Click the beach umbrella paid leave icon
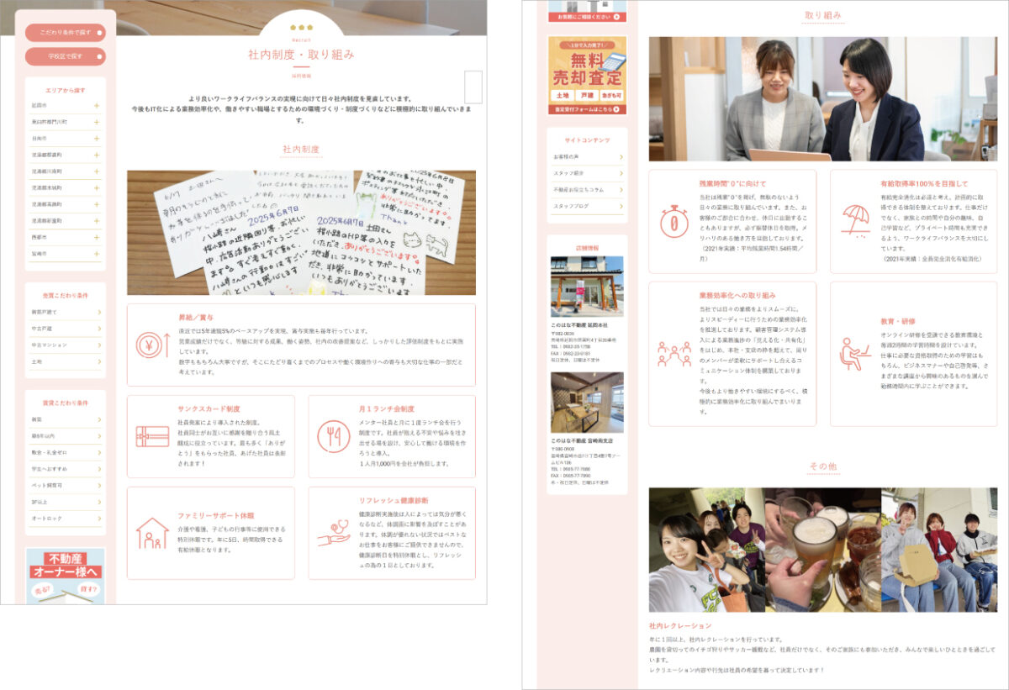Image resolution: width=1009 pixels, height=690 pixels. (855, 221)
